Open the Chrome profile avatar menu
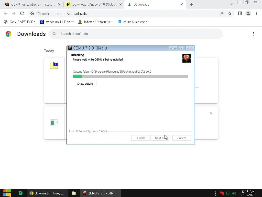Screen dimensions: 262x197 tap(248, 13)
